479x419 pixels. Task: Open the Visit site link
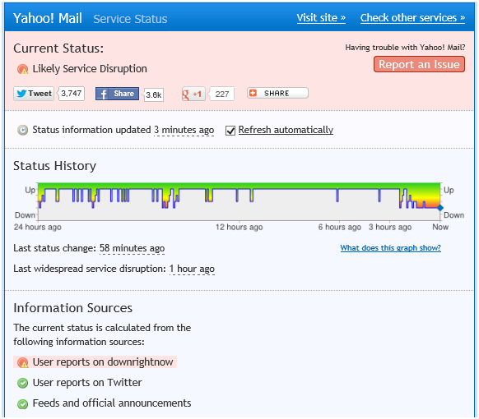pos(321,18)
